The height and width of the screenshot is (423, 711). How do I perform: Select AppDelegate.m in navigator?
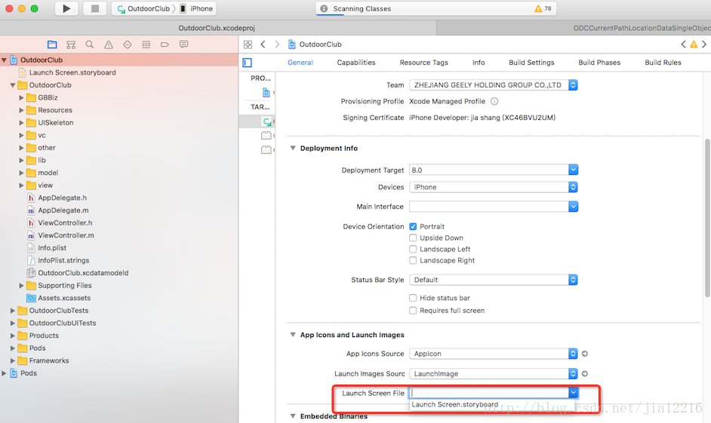(63, 210)
